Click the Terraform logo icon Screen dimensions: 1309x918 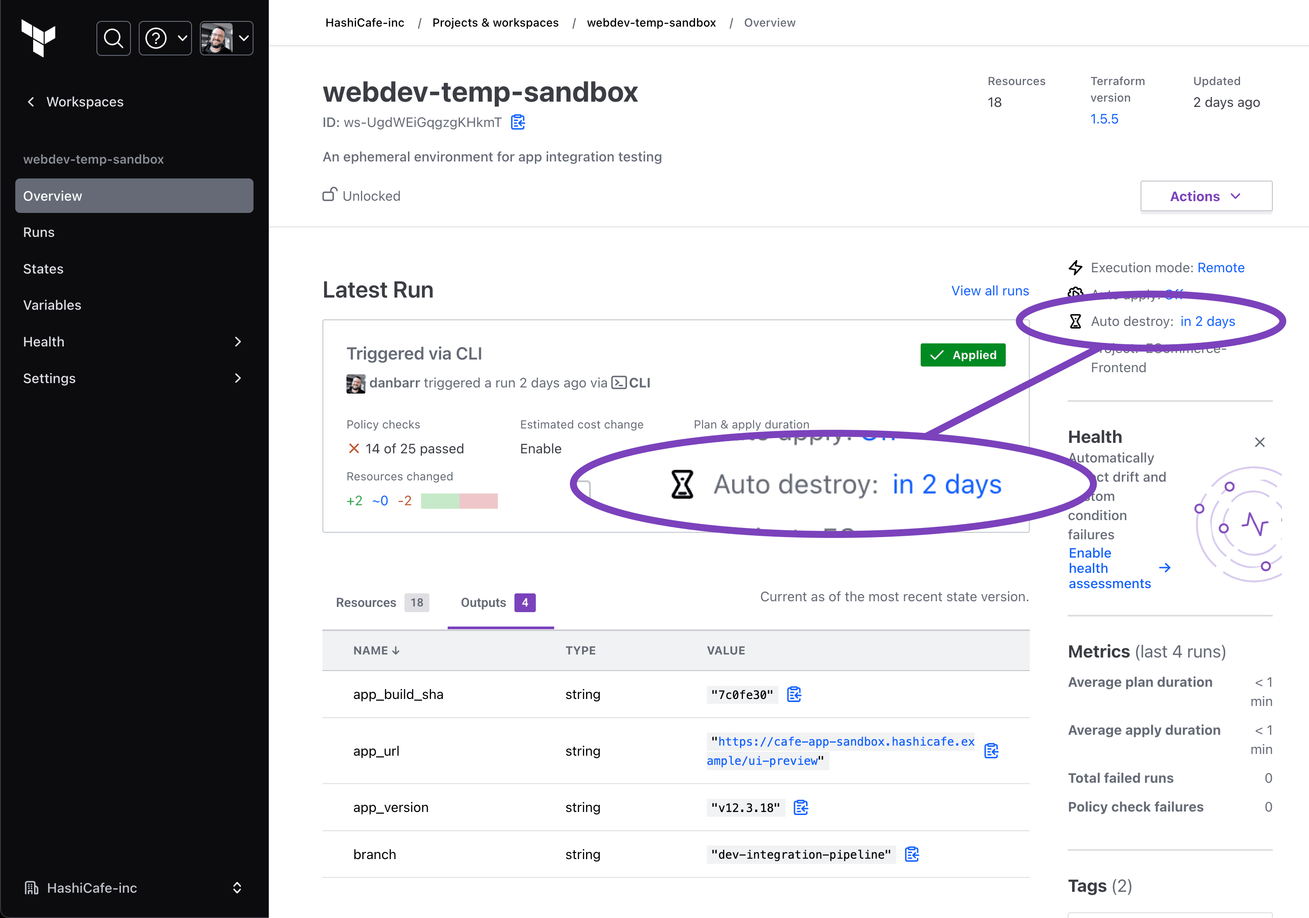[x=38, y=38]
